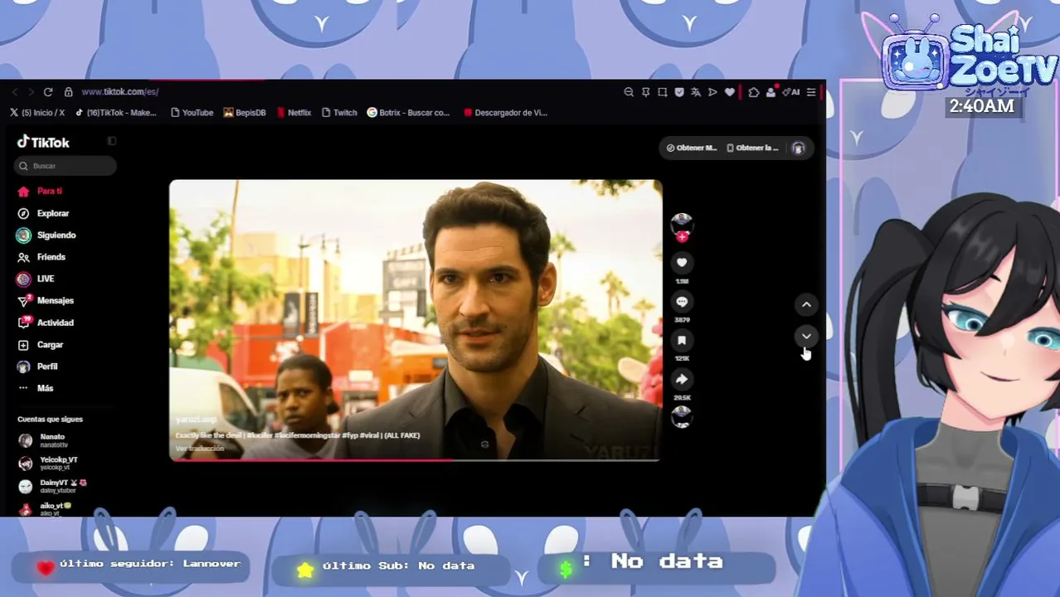The height and width of the screenshot is (597, 1060).
Task: Open Mensajes inbox
Action: pos(46,301)
